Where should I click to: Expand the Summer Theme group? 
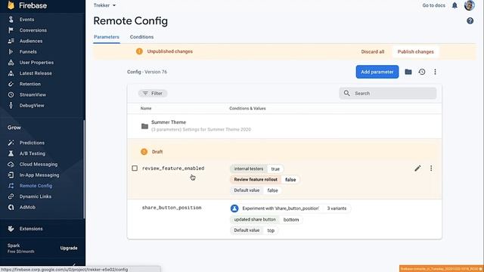284,126
